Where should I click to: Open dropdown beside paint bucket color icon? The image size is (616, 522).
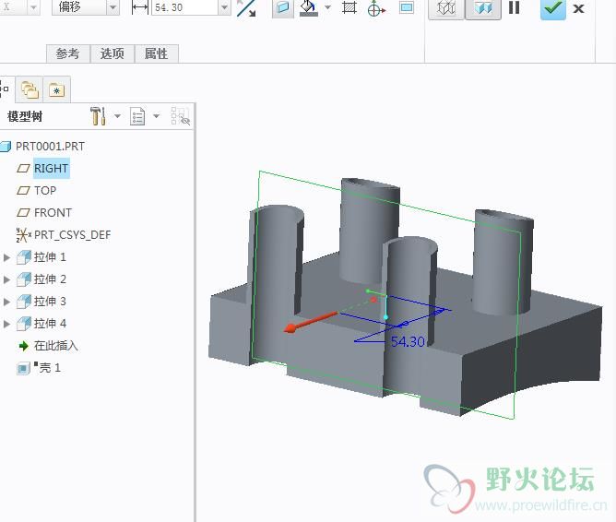click(x=327, y=7)
